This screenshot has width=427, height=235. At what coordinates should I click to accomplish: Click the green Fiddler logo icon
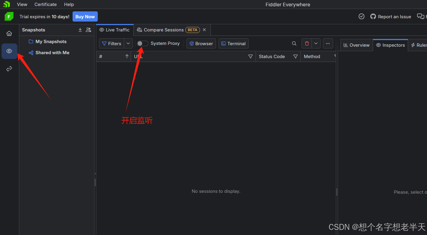pos(9,17)
